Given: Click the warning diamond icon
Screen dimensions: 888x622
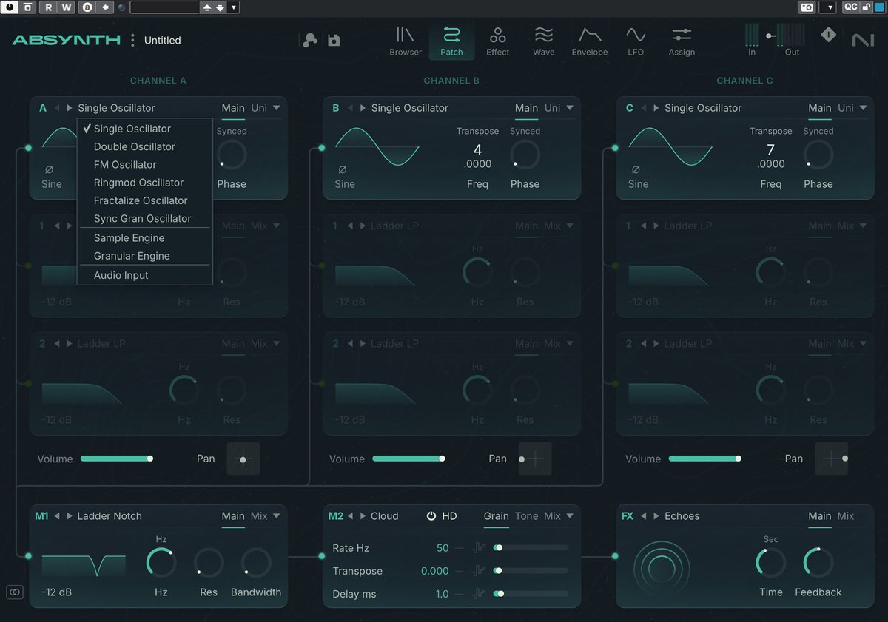Looking at the screenshot, I should 828,35.
